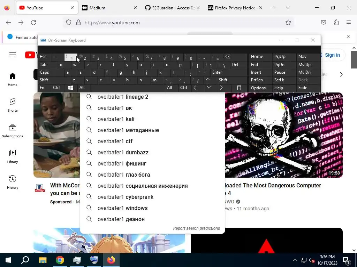Open File Explorer from taskbar
The width and height of the screenshot is (357, 267).
point(43,260)
